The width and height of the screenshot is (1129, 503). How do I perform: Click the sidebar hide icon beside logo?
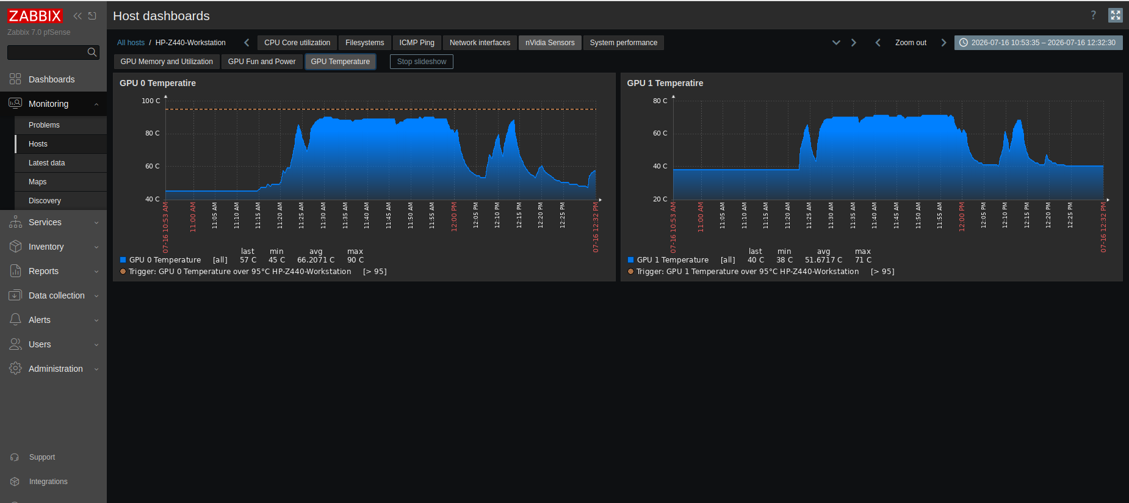92,16
